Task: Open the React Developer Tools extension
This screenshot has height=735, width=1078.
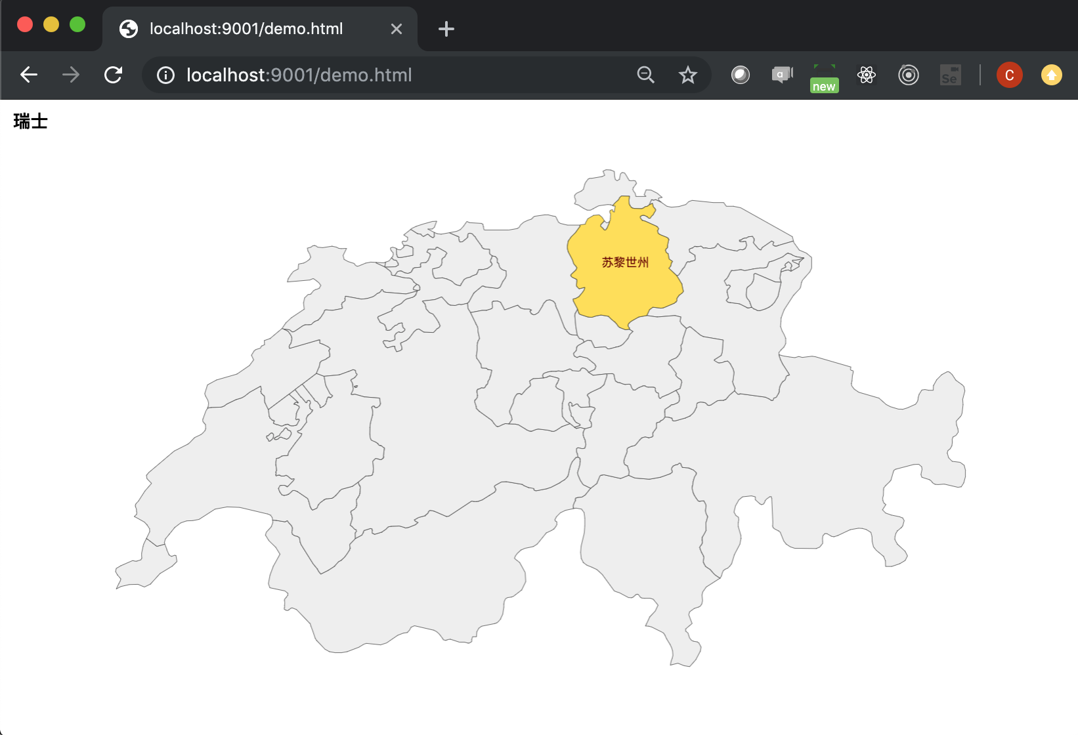Action: (x=867, y=75)
